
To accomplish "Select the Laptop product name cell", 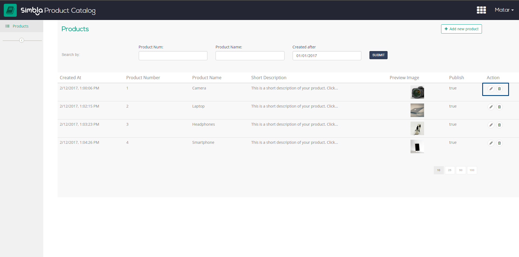I will pos(198,106).
